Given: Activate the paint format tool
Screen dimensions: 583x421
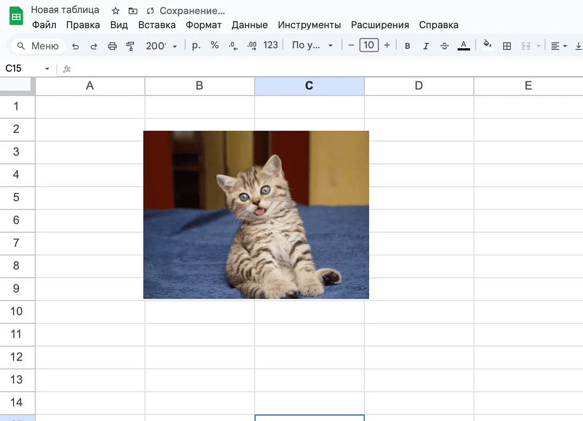Looking at the screenshot, I should pyautogui.click(x=130, y=46).
